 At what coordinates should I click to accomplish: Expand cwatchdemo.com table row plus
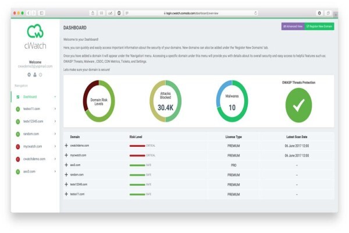[66, 146]
